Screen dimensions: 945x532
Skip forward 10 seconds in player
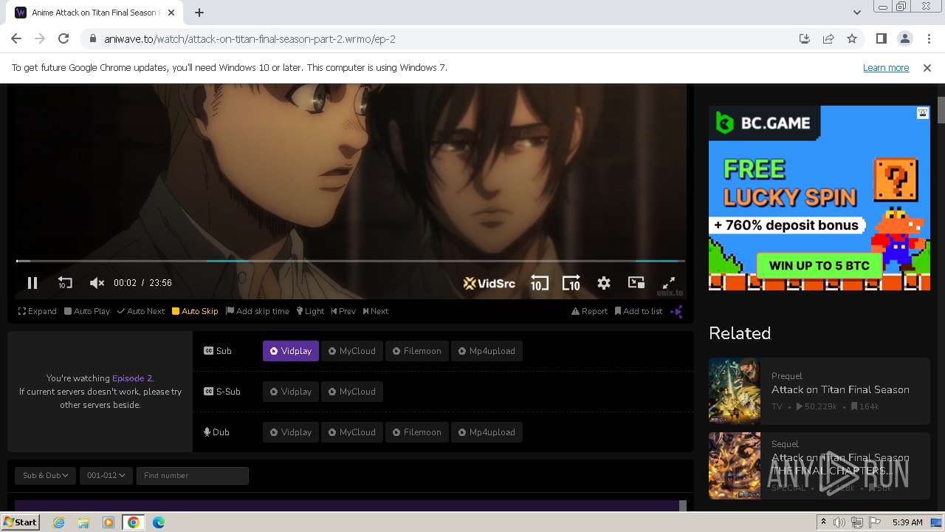click(x=571, y=283)
